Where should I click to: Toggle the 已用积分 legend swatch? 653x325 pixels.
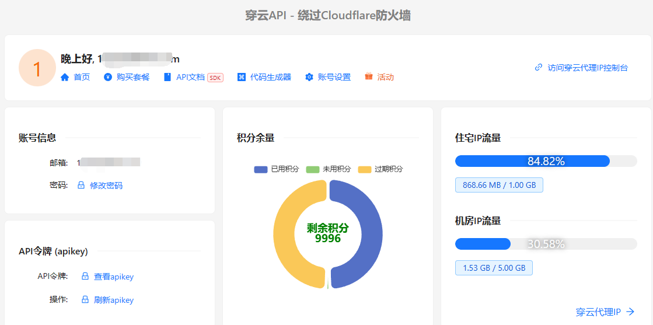260,169
